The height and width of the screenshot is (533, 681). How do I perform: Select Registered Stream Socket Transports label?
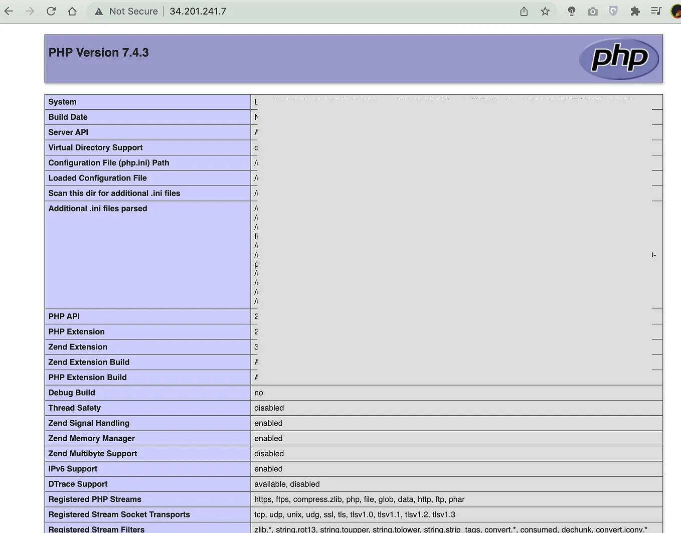119,514
